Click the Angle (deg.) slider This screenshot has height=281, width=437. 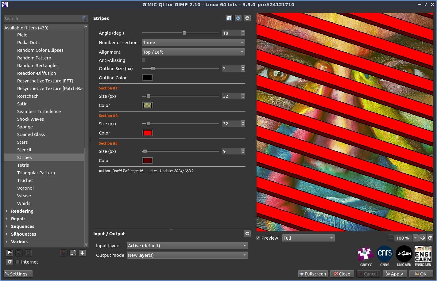pos(180,33)
